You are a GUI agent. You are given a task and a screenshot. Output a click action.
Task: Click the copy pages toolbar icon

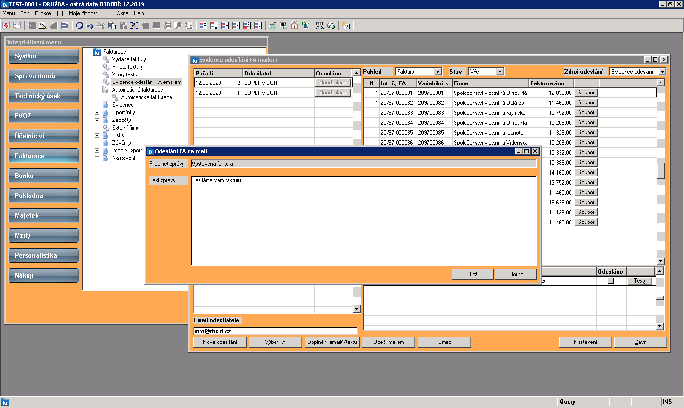click(112, 26)
